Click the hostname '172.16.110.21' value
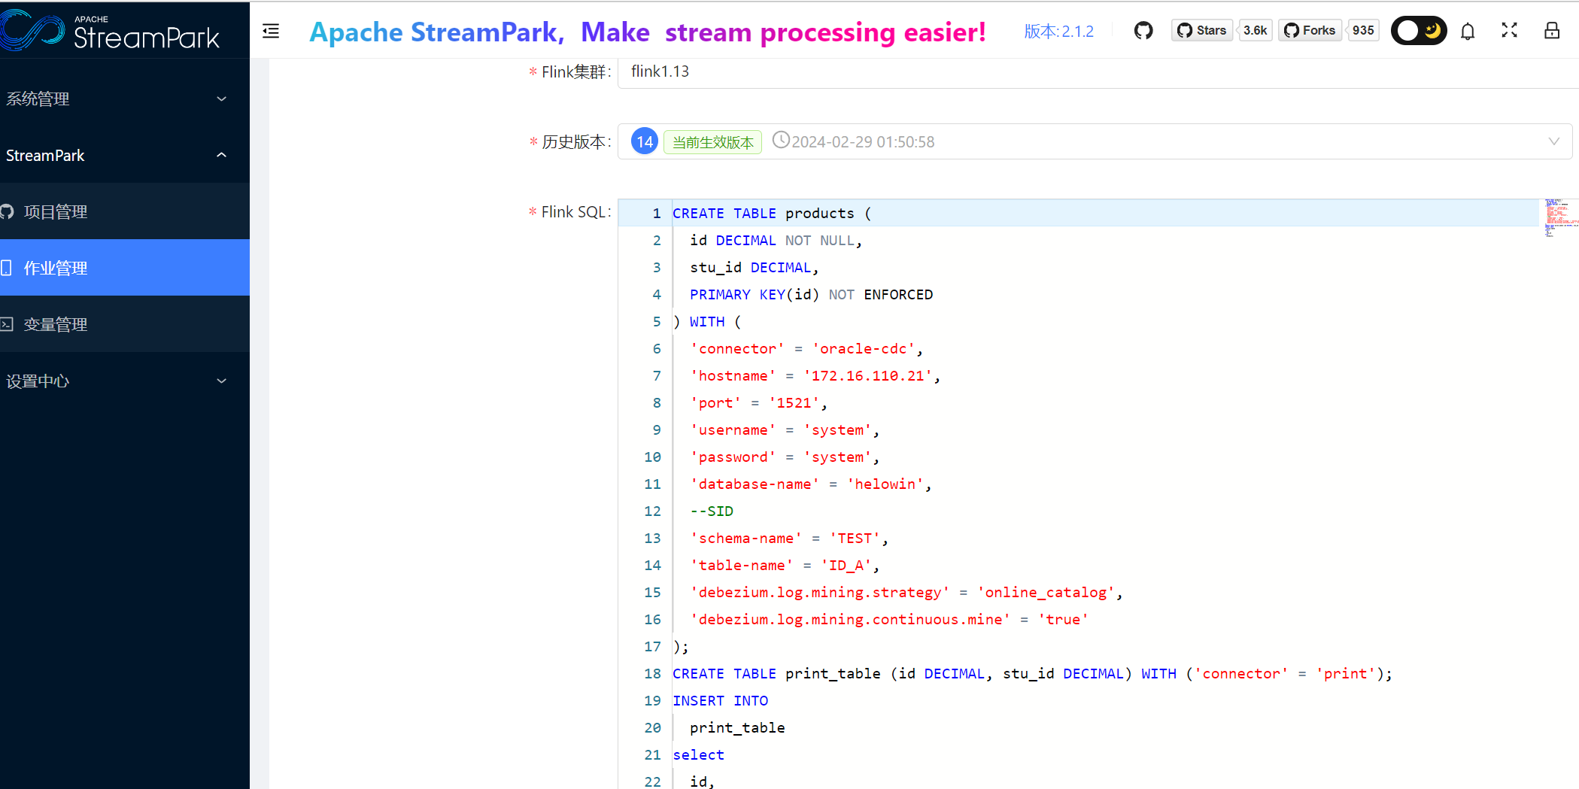1579x789 pixels. [x=868, y=376]
